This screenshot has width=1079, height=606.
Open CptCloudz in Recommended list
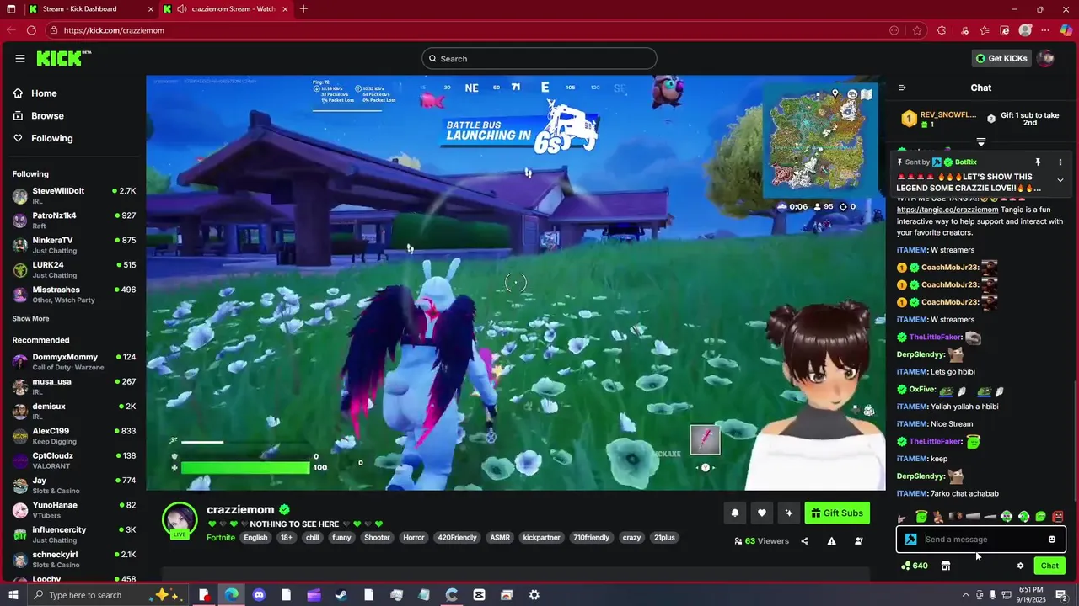click(74, 460)
